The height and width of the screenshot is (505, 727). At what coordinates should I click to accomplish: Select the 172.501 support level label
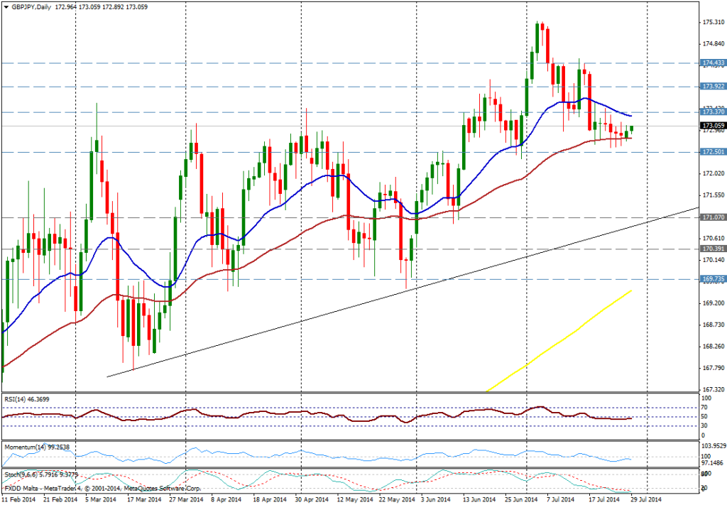(712, 152)
